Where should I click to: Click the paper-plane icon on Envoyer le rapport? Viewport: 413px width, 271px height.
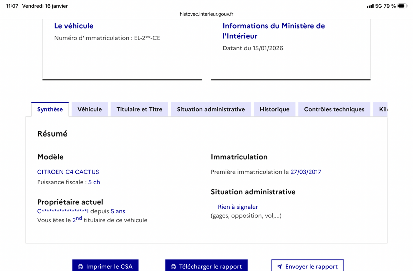coord(279,266)
